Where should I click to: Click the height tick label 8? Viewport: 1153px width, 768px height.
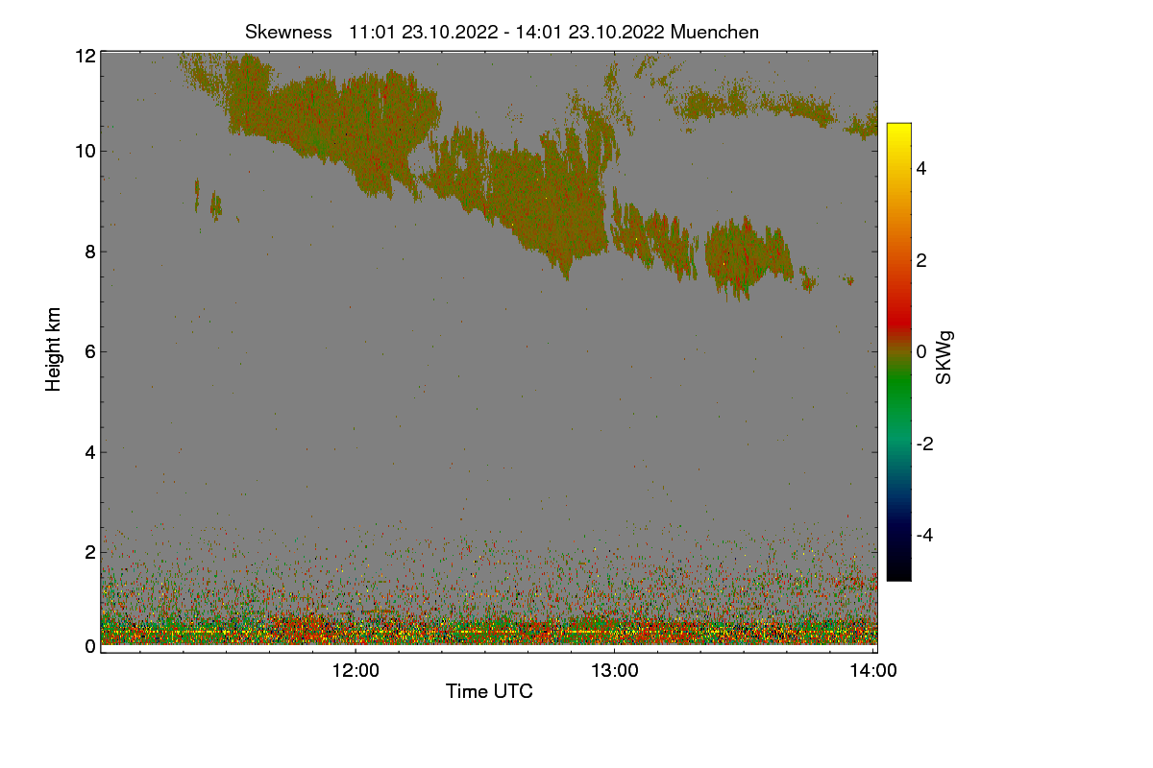tap(89, 252)
